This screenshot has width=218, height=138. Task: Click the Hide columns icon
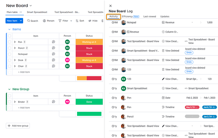pyautogui.click(x=90, y=21)
